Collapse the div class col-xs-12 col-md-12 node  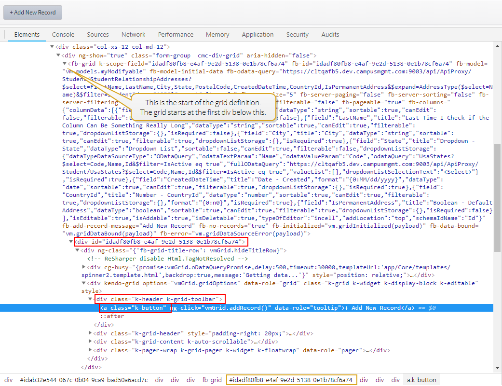pyautogui.click(x=52, y=47)
